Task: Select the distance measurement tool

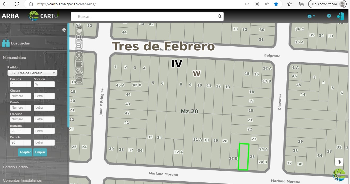Action: point(79,71)
